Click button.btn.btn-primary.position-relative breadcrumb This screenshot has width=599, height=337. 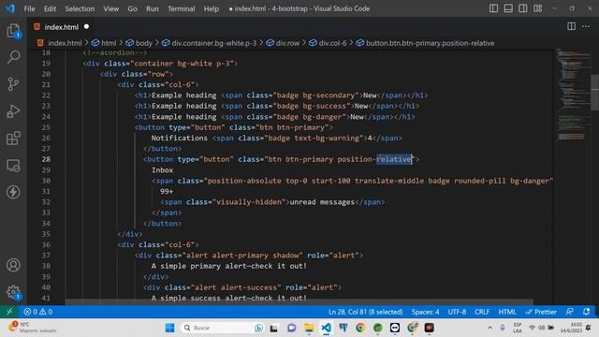click(x=431, y=43)
